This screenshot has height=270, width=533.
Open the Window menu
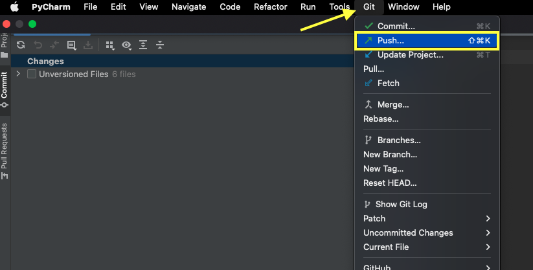coord(403,7)
